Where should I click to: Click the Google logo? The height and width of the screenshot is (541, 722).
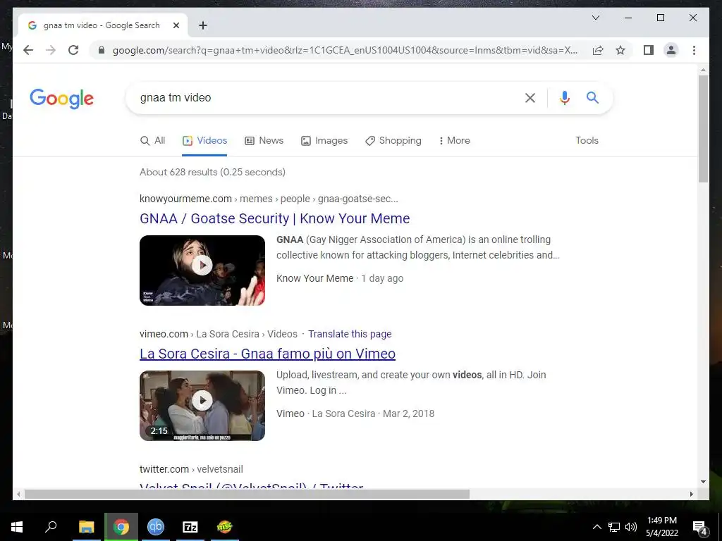pyautogui.click(x=62, y=99)
